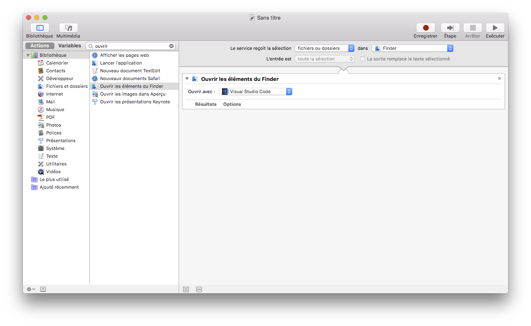Toggle the description pane button
The width and height of the screenshot is (531, 326).
point(43,289)
